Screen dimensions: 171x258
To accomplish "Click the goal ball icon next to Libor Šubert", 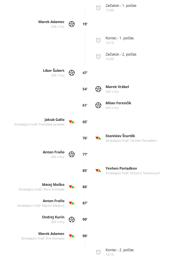I will (x=72, y=73).
